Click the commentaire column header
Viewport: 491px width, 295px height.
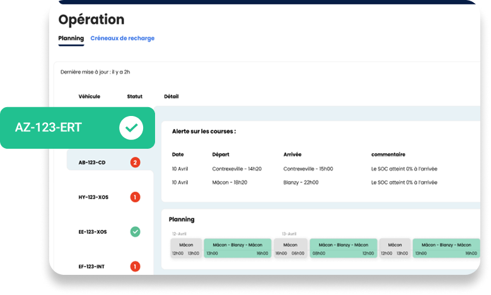tap(388, 154)
